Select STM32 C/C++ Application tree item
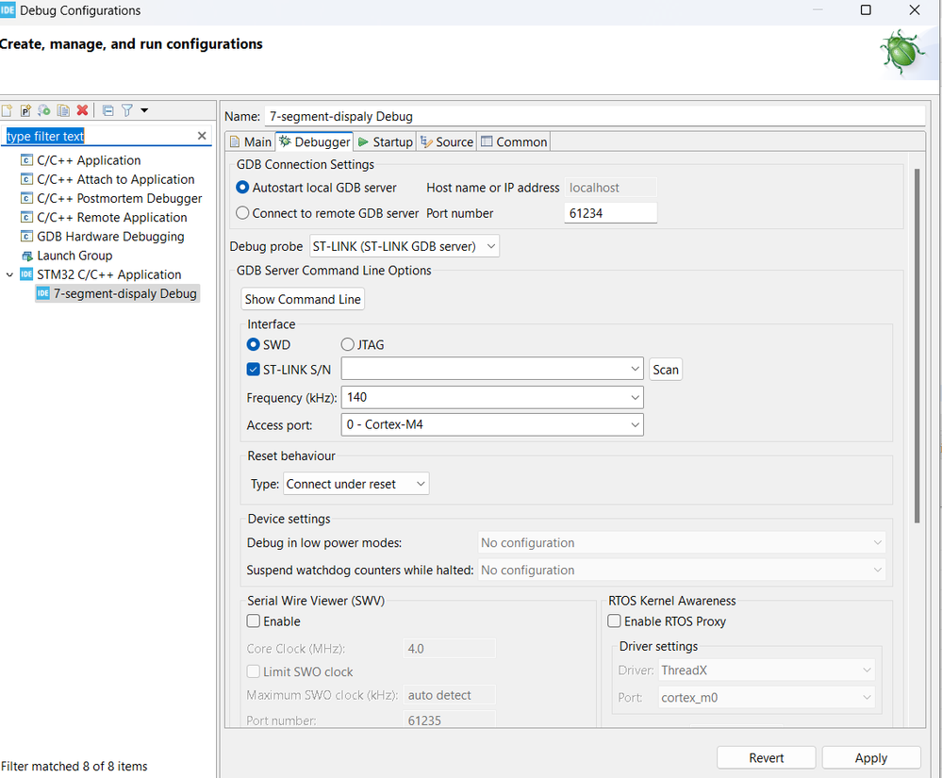 tap(100, 274)
